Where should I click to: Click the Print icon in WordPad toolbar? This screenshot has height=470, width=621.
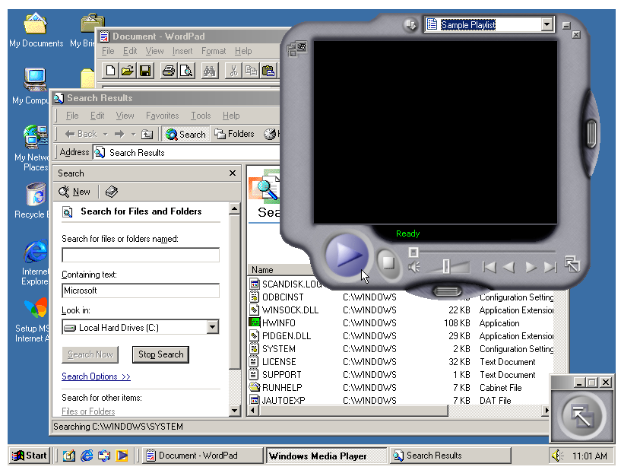click(168, 71)
